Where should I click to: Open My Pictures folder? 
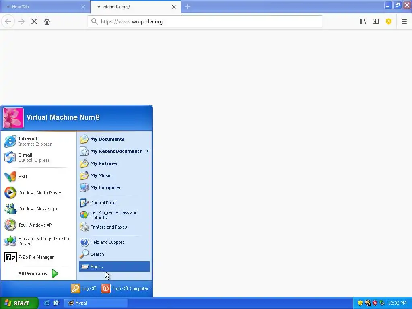tap(114, 163)
